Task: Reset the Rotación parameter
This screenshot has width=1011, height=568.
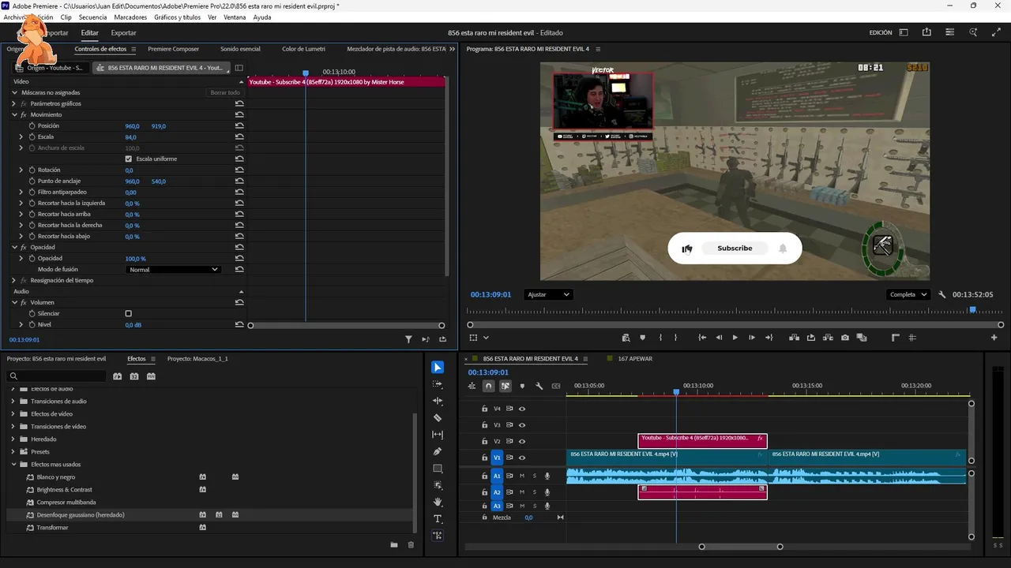Action: point(239,170)
